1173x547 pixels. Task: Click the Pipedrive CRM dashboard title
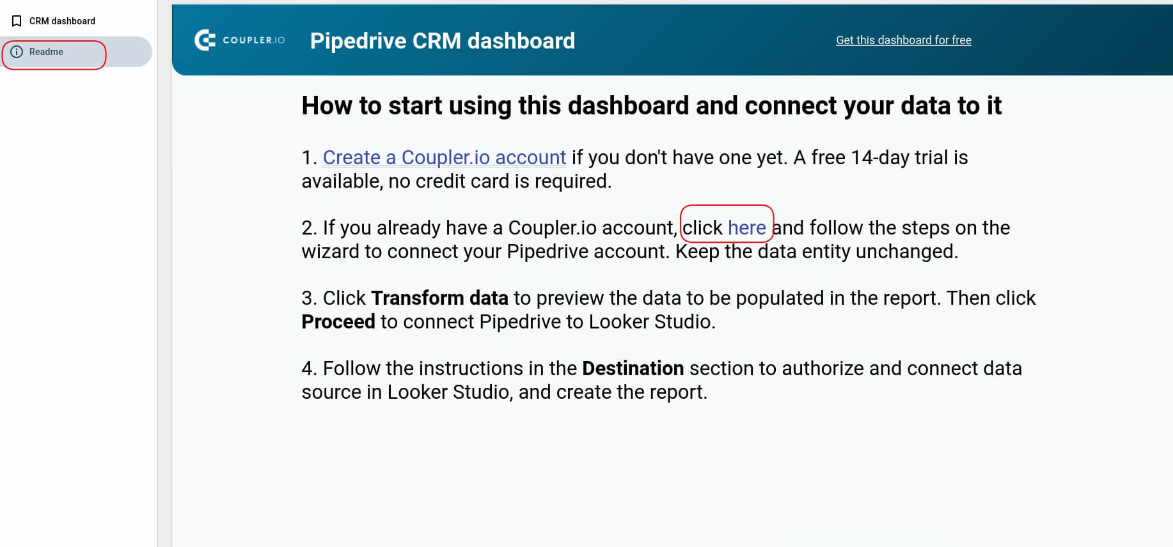click(443, 41)
